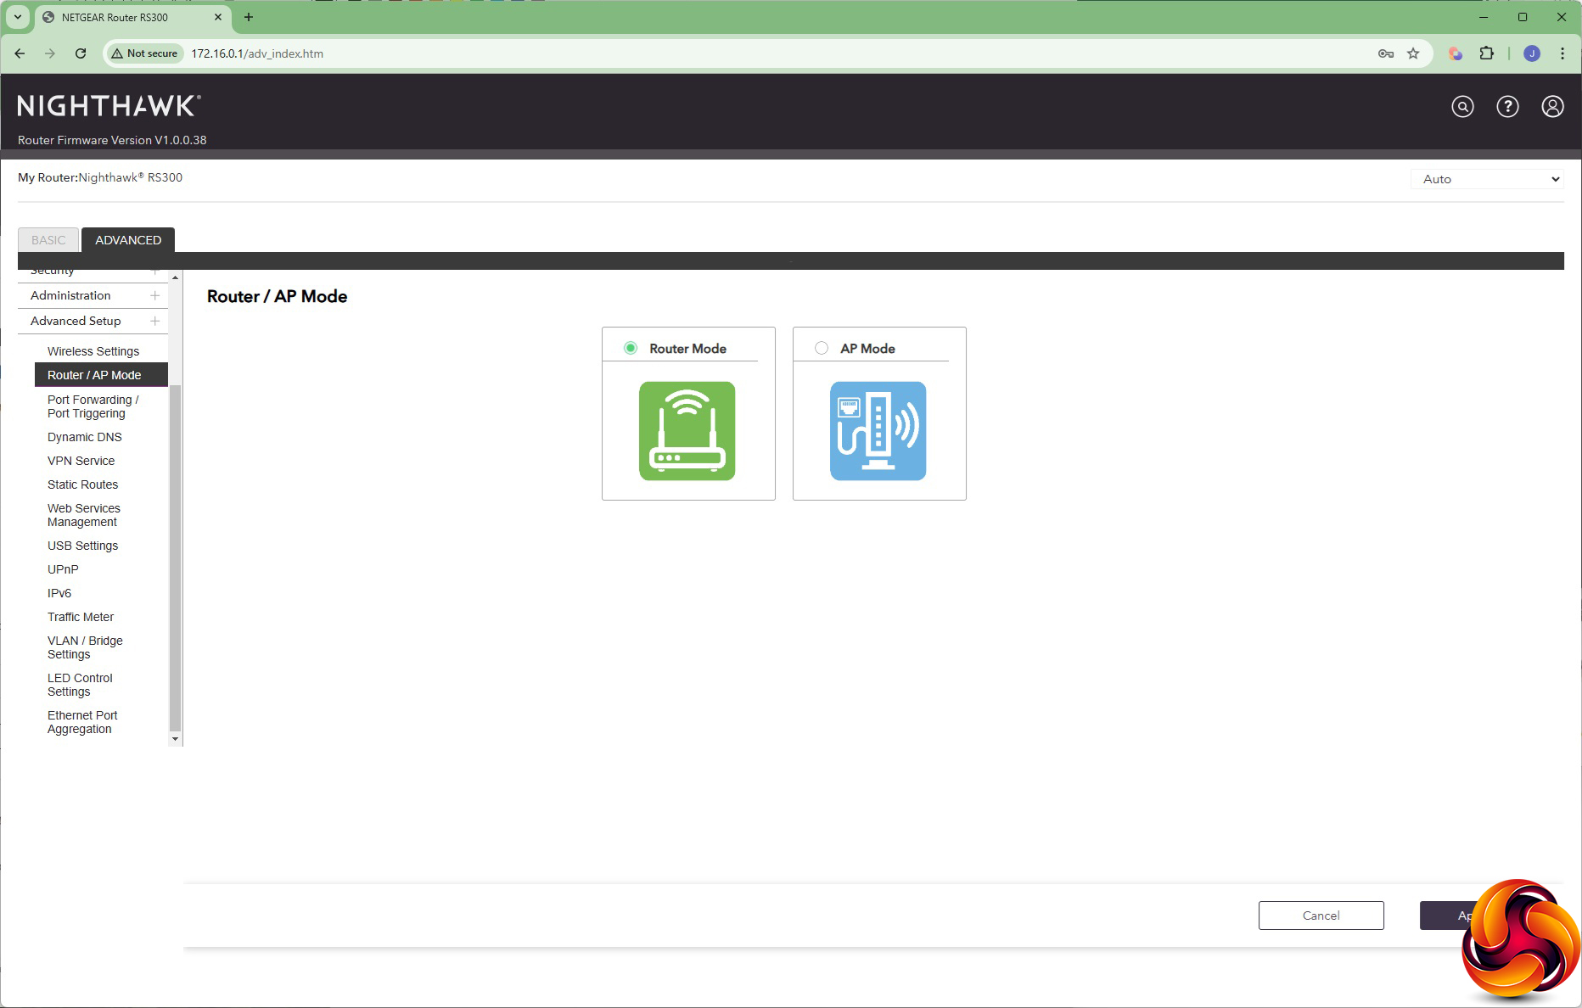Click the Router / AP Mode page heading
1582x1008 pixels.
point(277,296)
